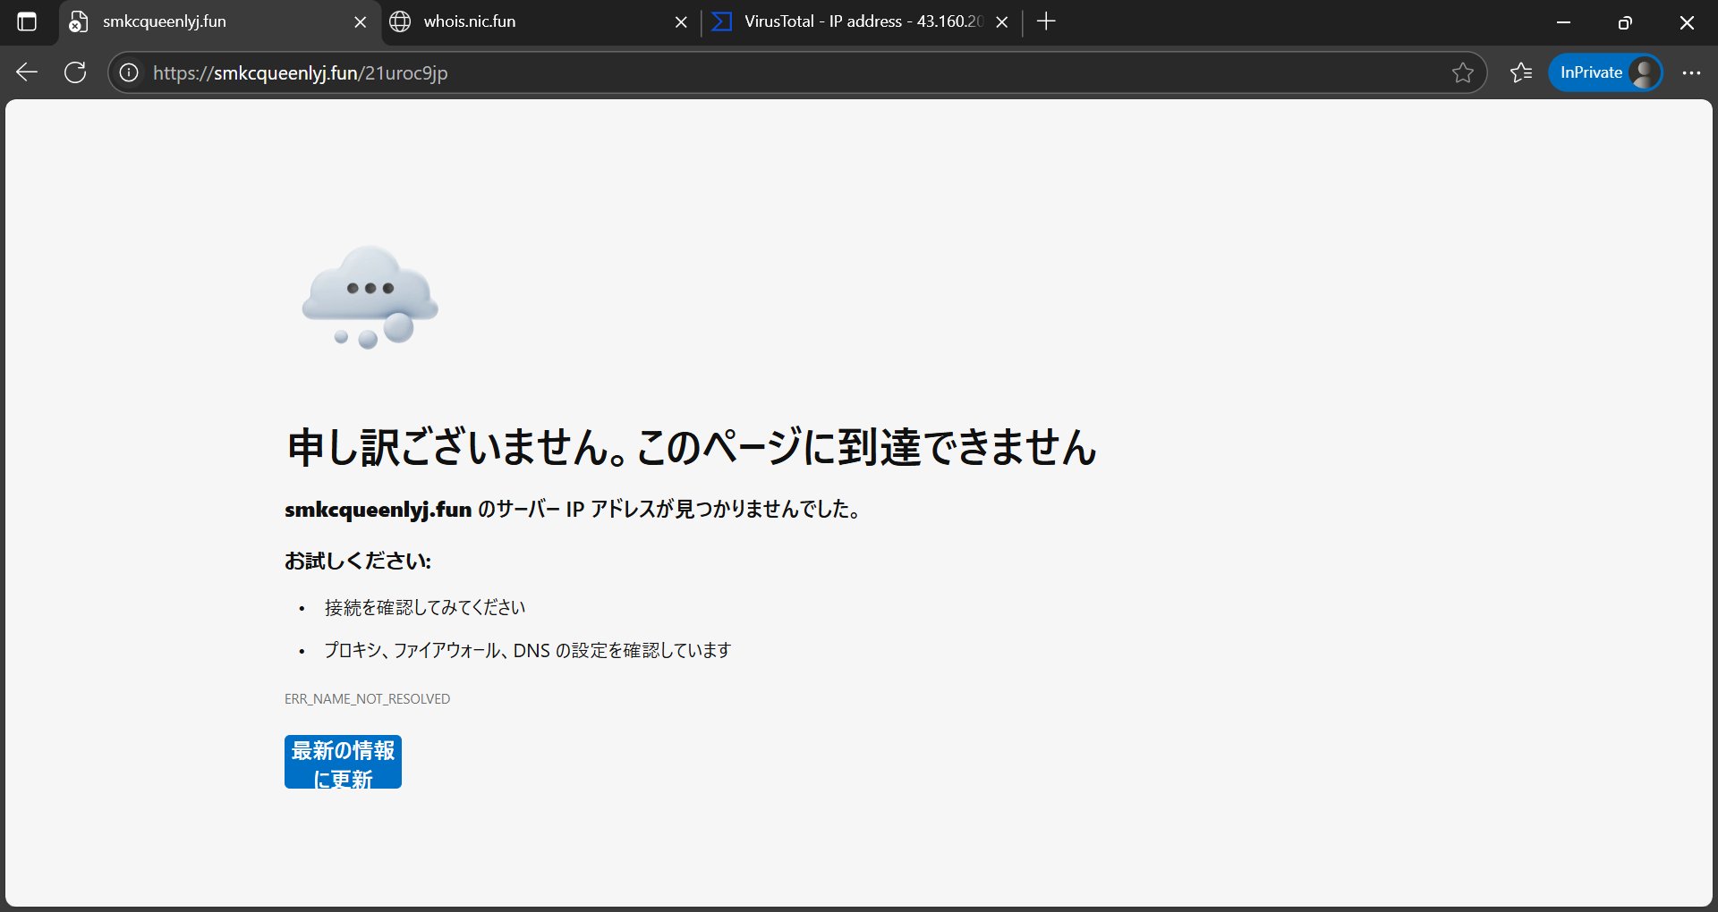Open the tab actions menu icon

pyautogui.click(x=27, y=21)
